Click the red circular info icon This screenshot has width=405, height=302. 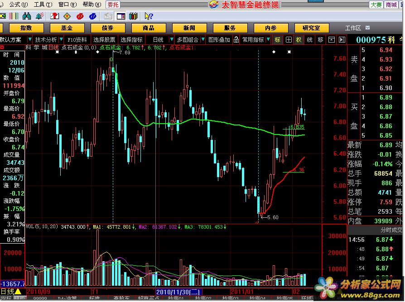click(x=80, y=16)
